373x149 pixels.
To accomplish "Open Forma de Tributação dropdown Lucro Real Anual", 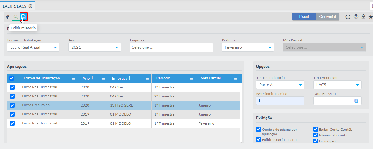I will tap(33, 47).
